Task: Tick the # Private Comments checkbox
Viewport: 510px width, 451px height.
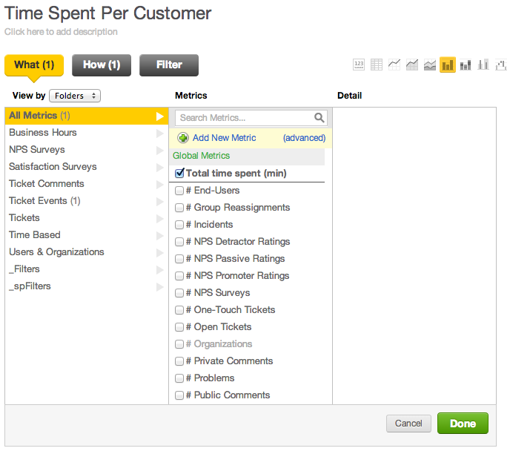Action: pyautogui.click(x=179, y=361)
